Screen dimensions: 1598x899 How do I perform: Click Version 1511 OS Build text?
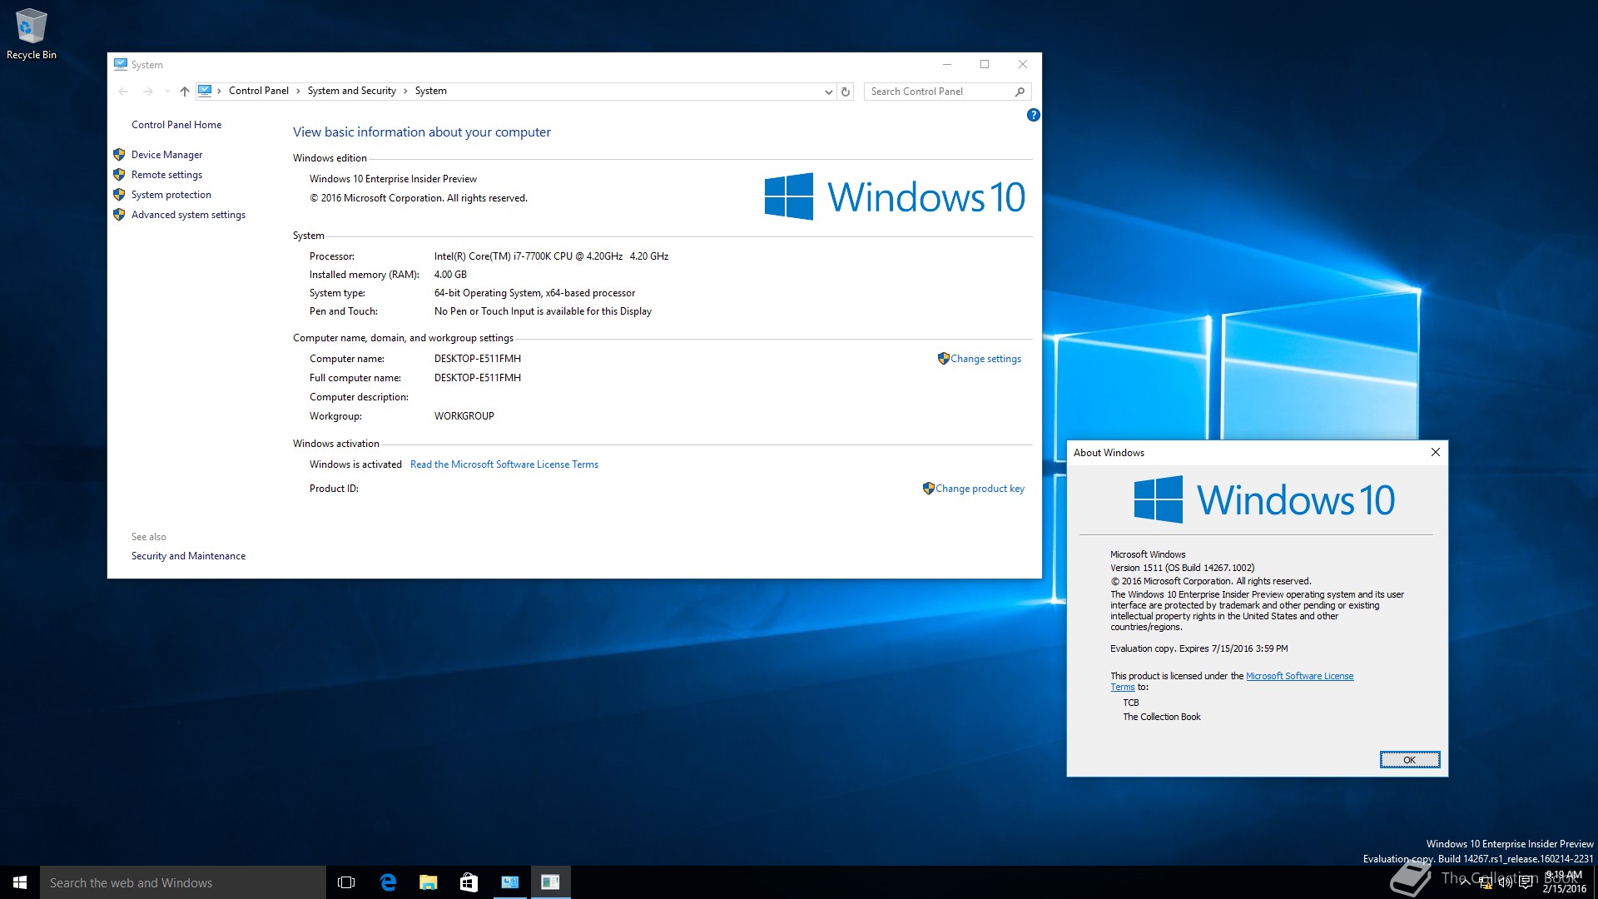click(1182, 568)
